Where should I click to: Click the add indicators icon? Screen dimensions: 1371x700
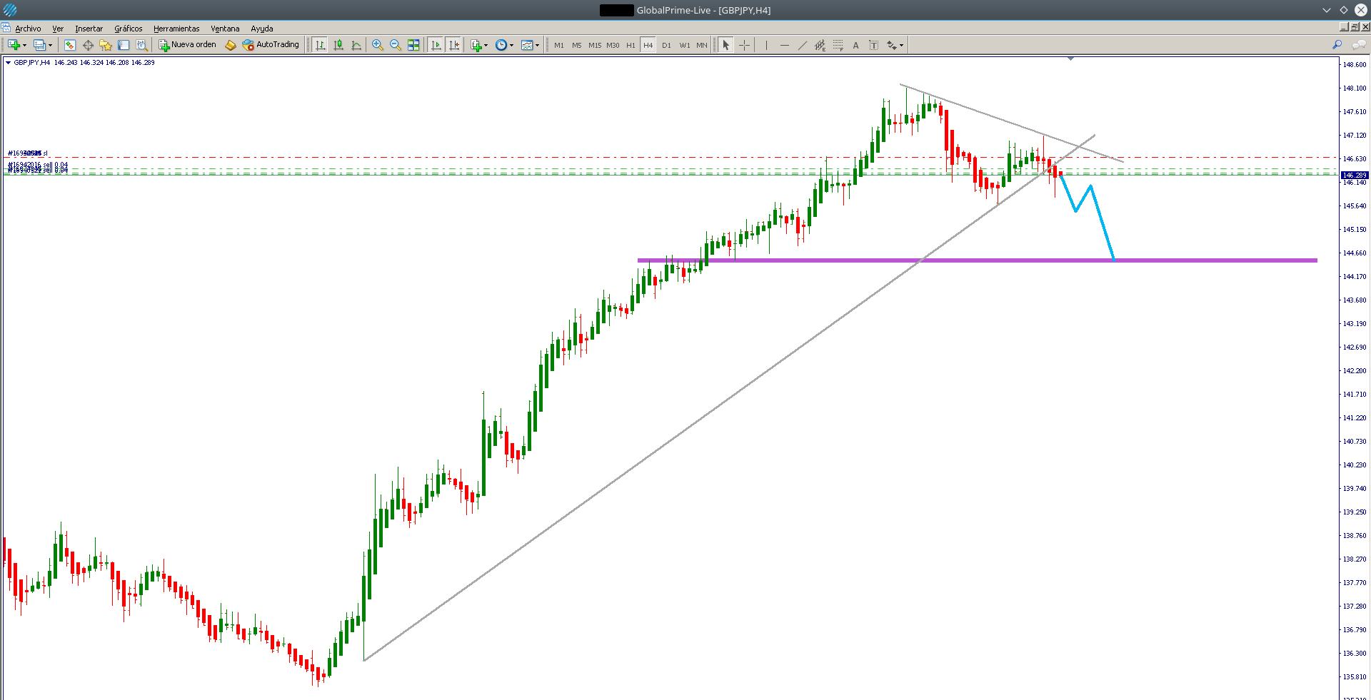click(x=476, y=45)
